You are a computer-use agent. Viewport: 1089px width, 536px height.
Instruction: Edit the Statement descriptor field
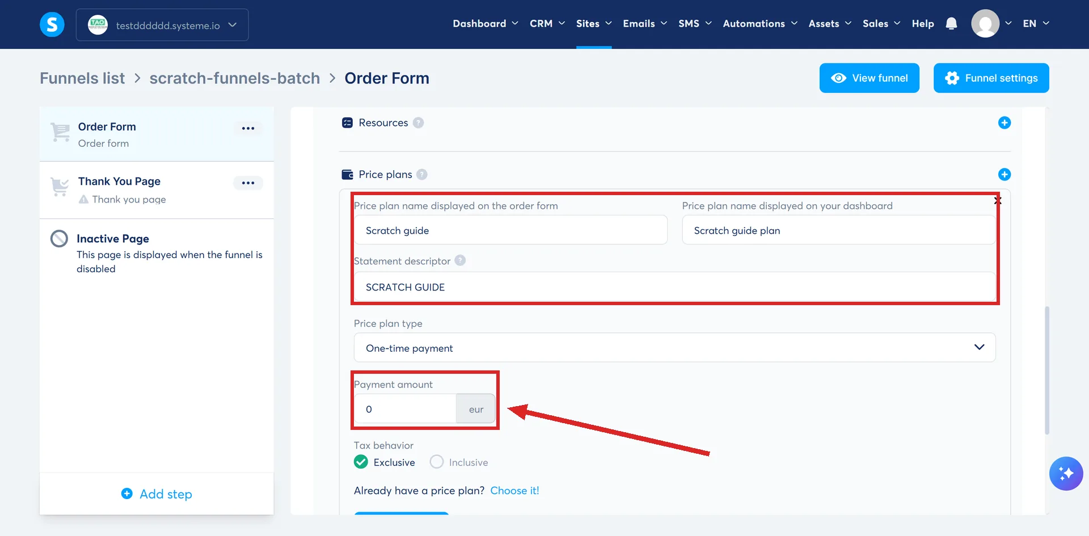pos(674,287)
